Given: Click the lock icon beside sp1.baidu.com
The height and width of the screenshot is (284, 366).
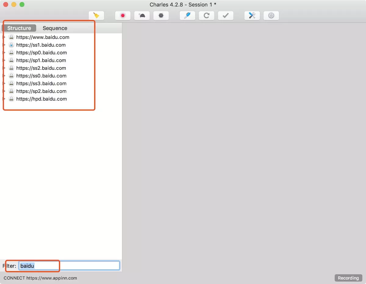Looking at the screenshot, I should pyautogui.click(x=11, y=60).
